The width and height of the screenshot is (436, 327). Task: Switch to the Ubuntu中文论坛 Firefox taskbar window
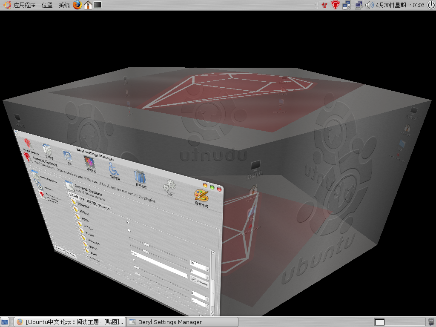tap(70, 322)
